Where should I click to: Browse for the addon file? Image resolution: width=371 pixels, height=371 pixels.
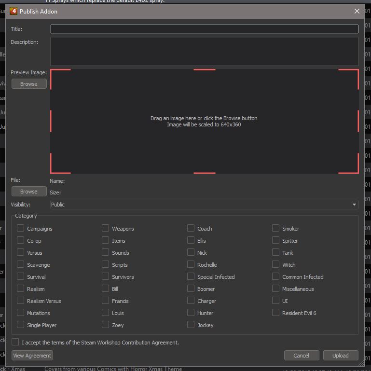29,192
